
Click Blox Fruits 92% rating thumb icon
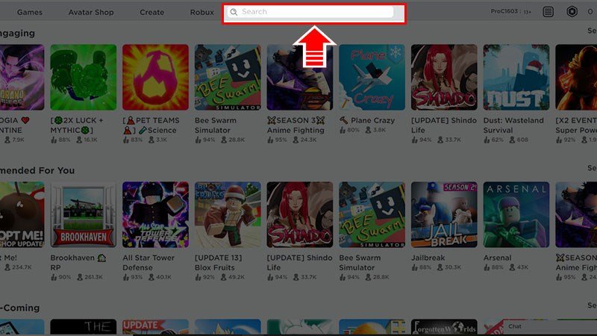point(198,277)
